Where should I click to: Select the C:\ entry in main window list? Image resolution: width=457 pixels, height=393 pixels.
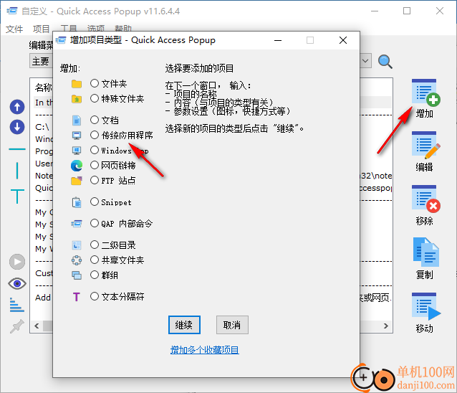[42, 127]
